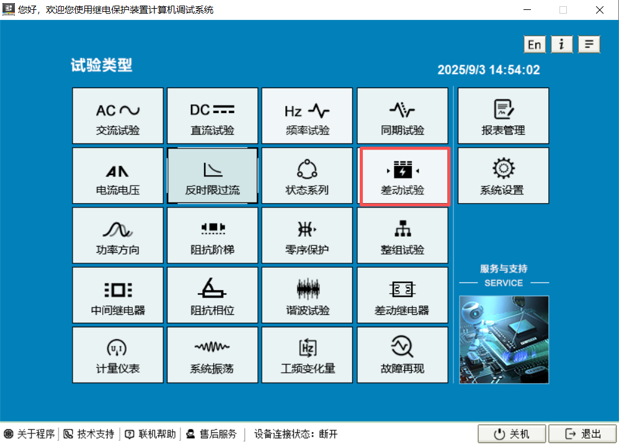Image resolution: width=619 pixels, height=444 pixels.
Task: Open the 阻抗阶梯 impedance step test
Action: coord(212,235)
